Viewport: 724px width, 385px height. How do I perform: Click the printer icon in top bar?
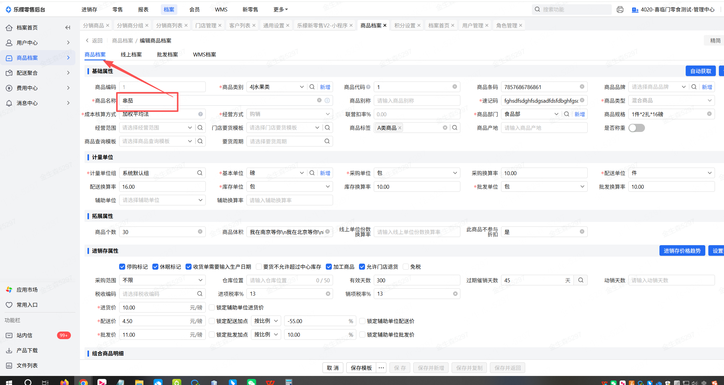(620, 10)
